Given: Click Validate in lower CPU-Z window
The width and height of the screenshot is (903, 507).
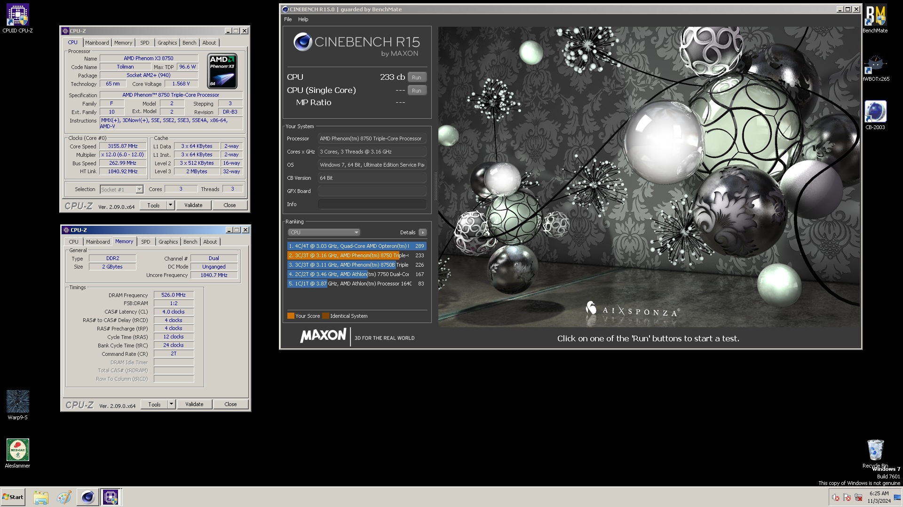Looking at the screenshot, I should click(194, 405).
